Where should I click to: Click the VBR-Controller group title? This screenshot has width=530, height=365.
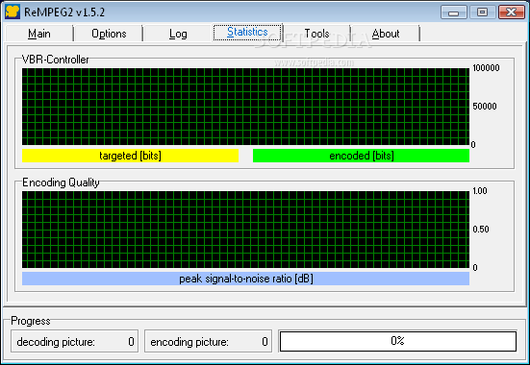tap(56, 60)
